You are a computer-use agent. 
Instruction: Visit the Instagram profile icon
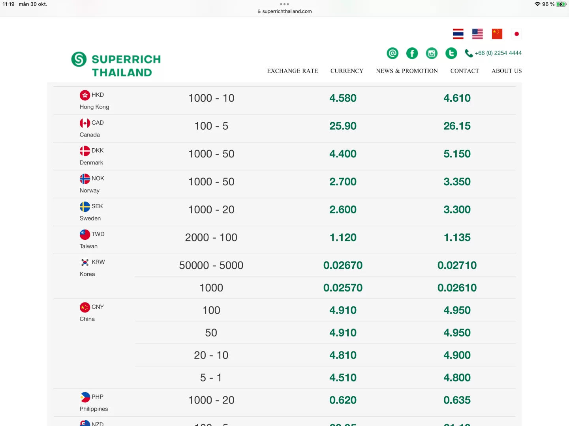tap(432, 53)
